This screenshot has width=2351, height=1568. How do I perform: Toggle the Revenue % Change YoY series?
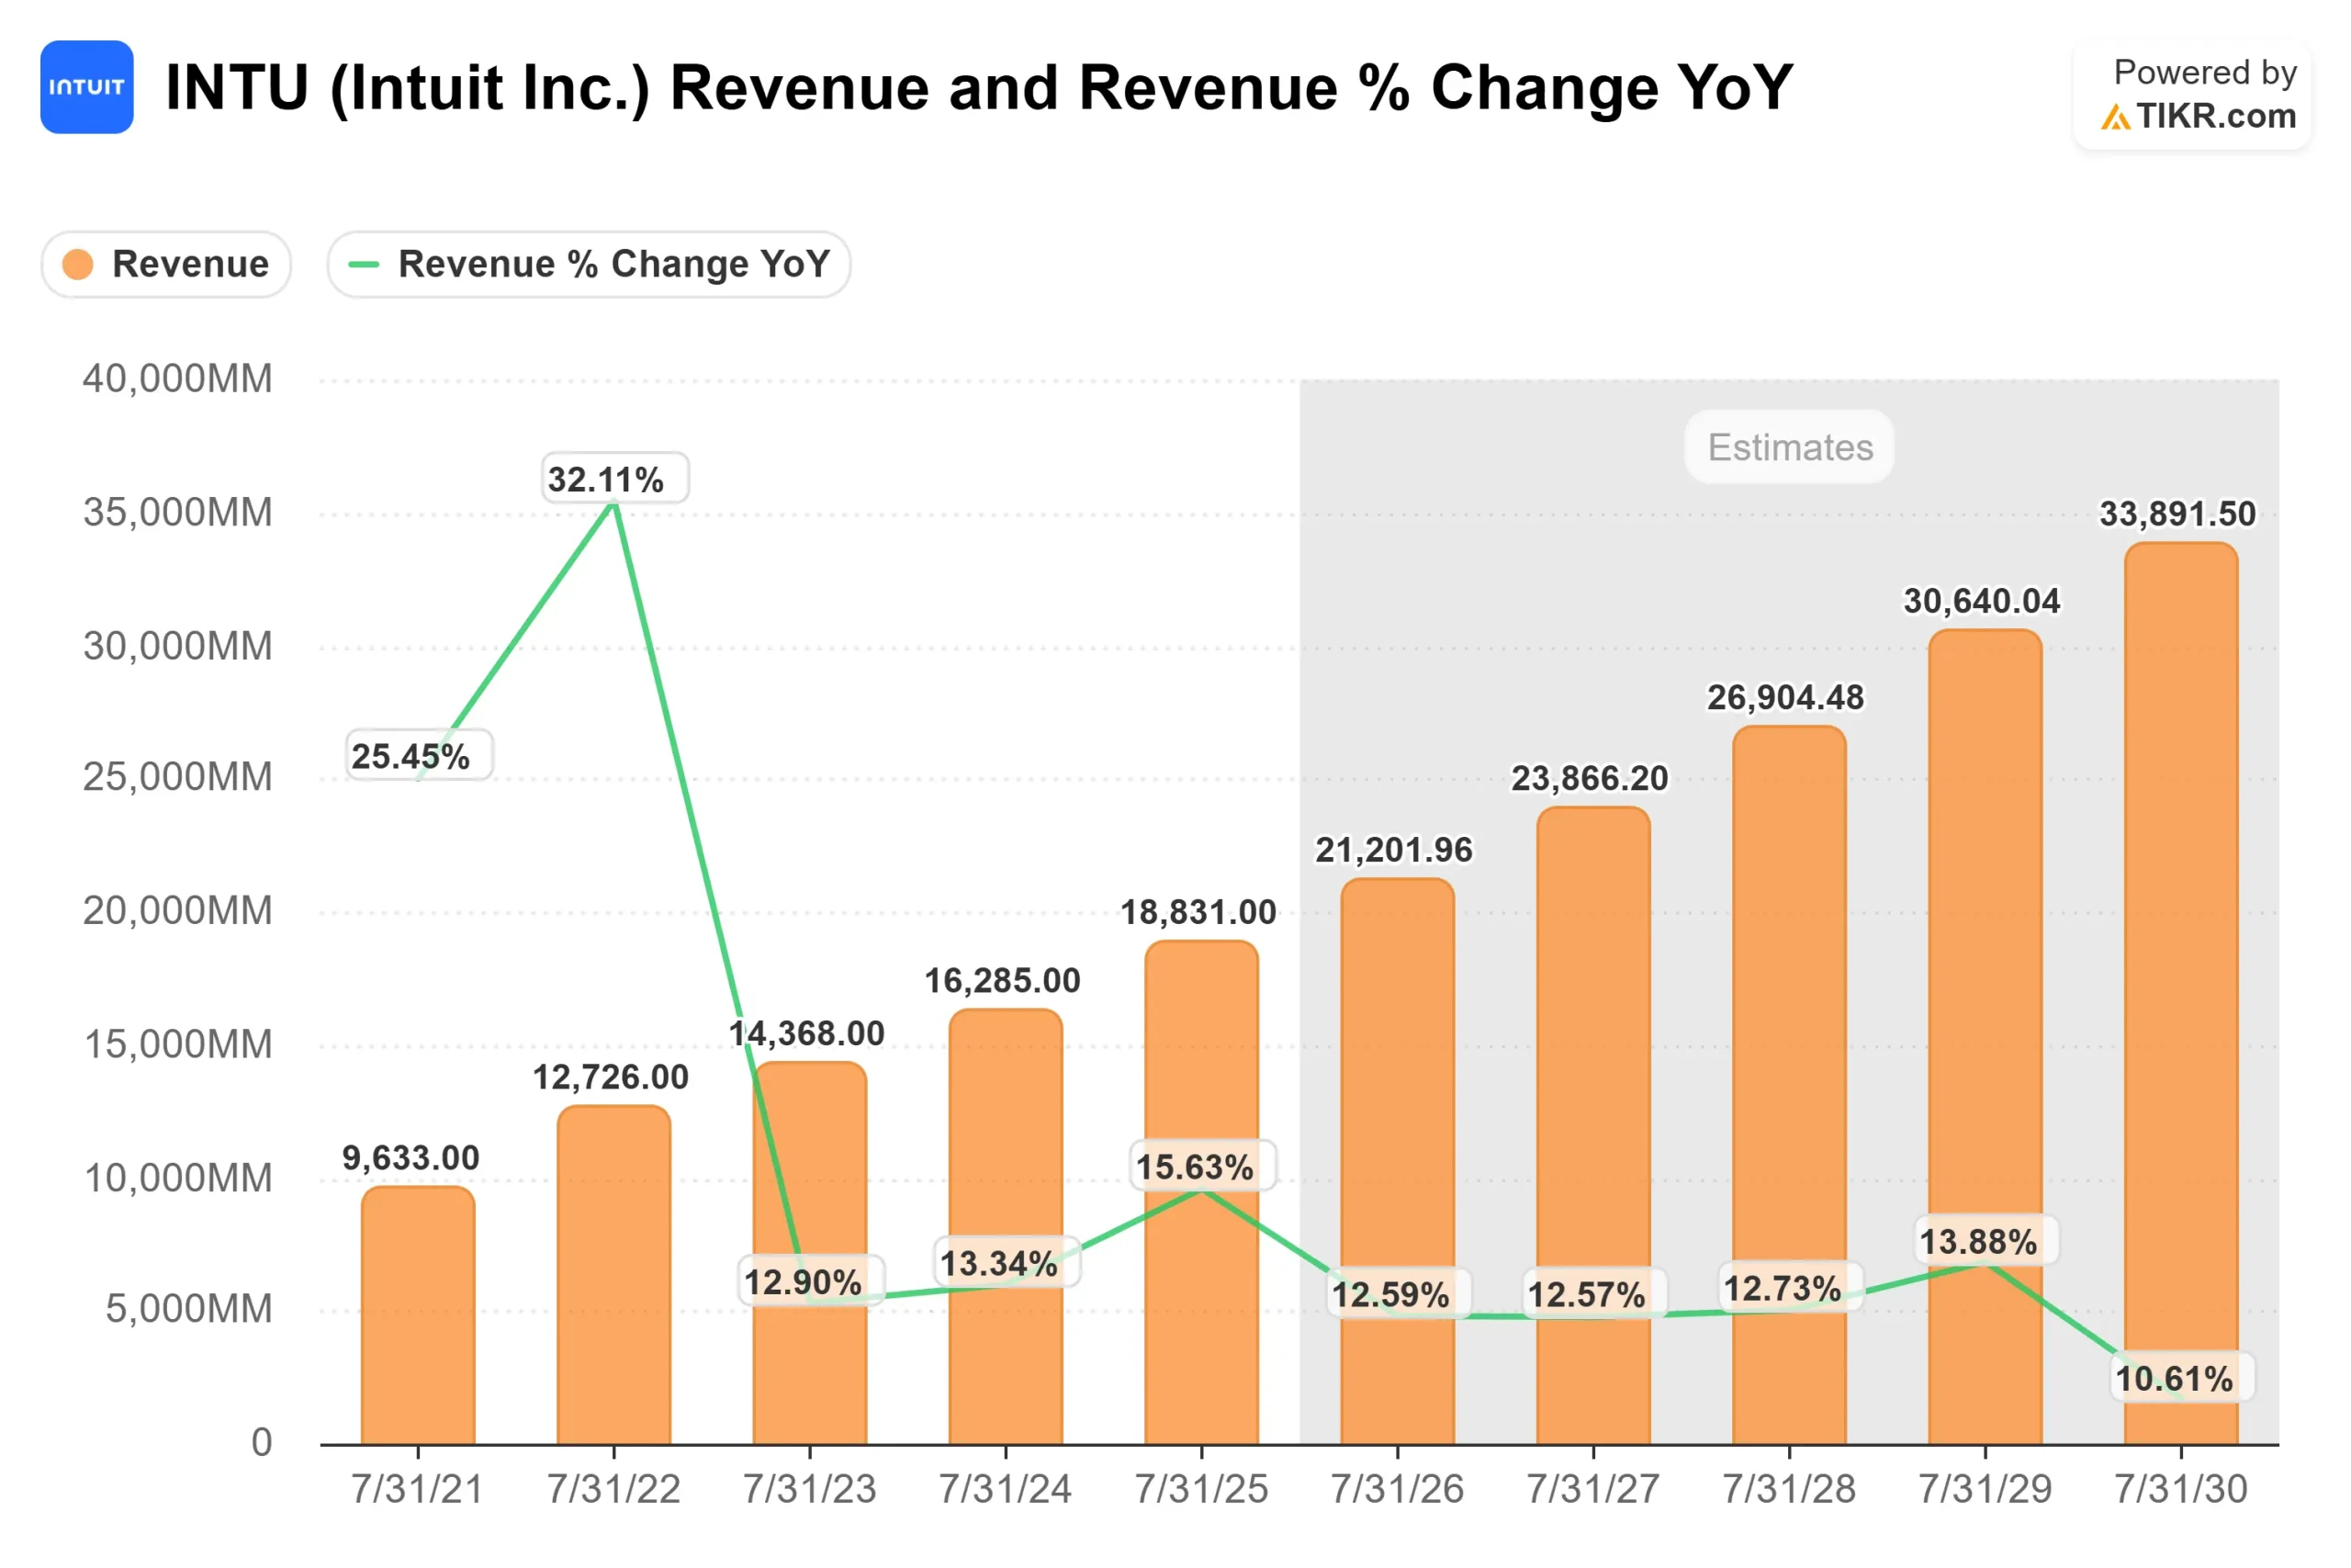pyautogui.click(x=588, y=264)
